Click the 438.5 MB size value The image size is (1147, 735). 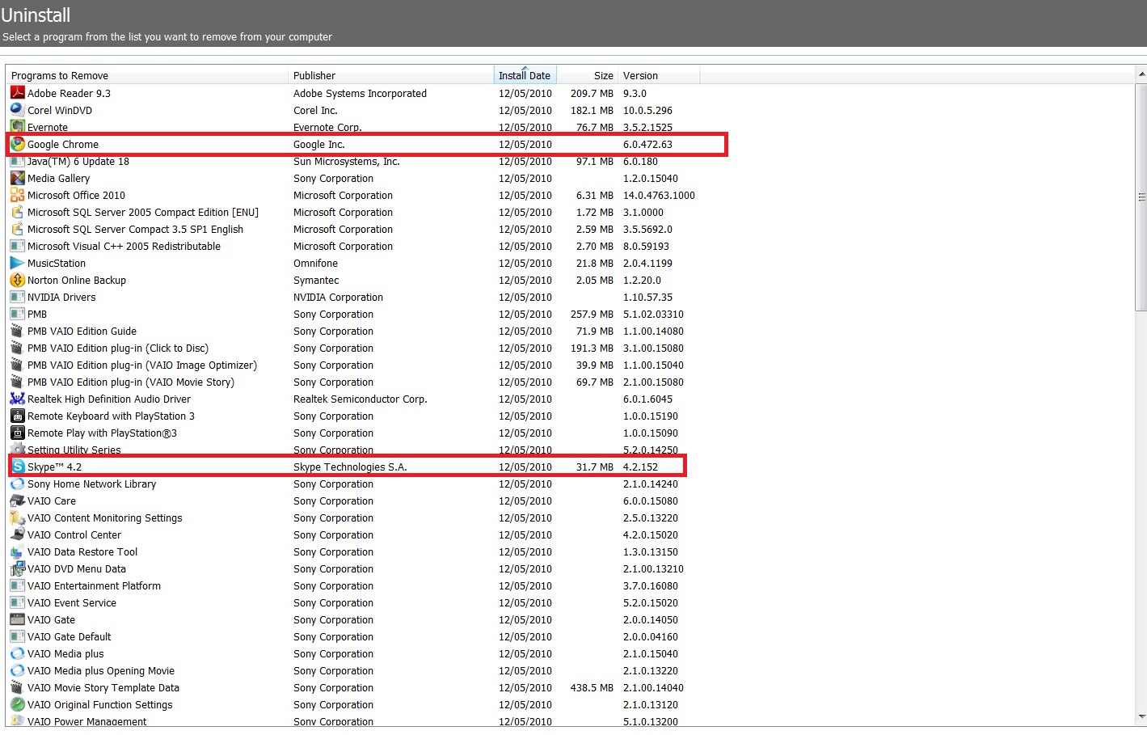coord(592,687)
